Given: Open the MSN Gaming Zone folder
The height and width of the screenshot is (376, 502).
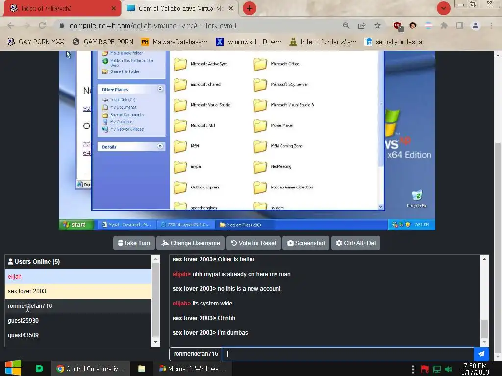Looking at the screenshot, I should point(278,146).
